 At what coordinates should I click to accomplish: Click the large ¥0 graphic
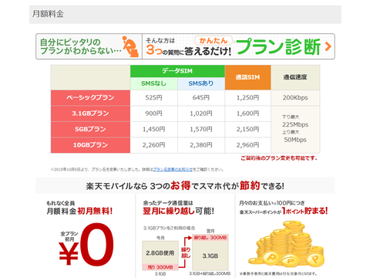coord(86,245)
